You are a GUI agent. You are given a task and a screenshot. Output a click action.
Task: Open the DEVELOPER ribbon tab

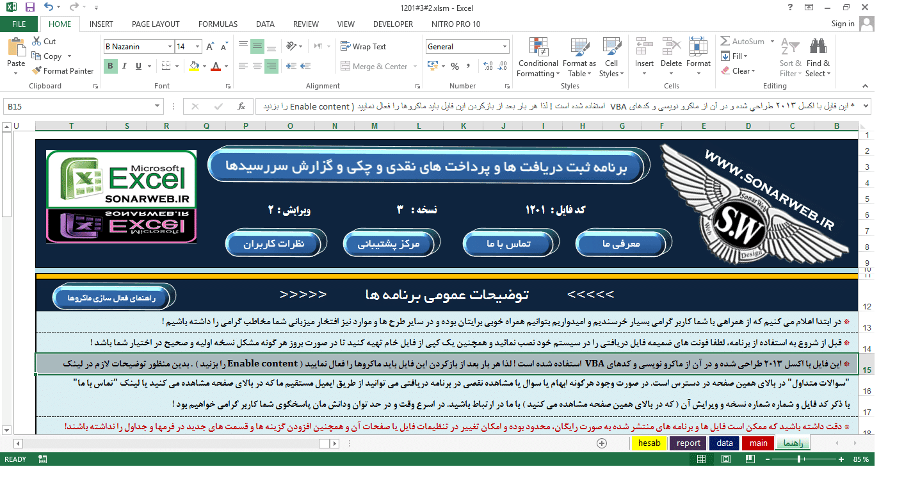tap(393, 24)
